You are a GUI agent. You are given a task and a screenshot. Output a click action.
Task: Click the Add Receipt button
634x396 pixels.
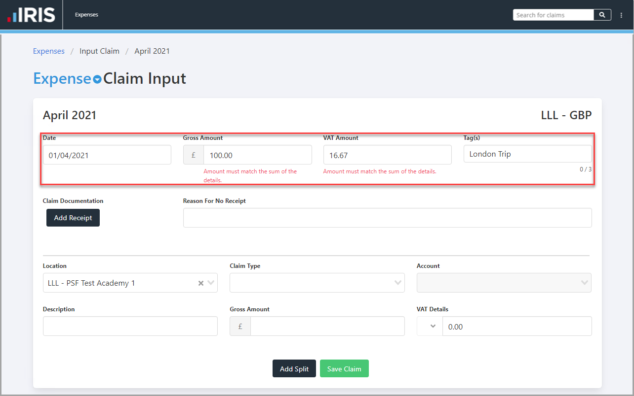(73, 218)
